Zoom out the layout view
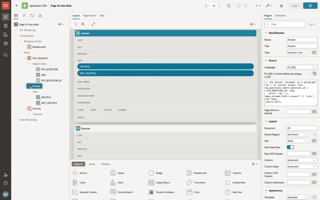 pos(76,24)
